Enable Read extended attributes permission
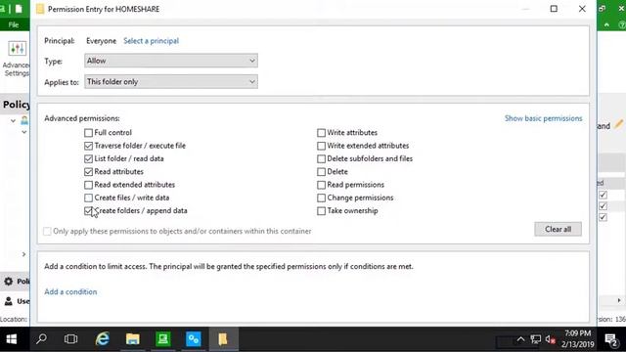The height and width of the screenshot is (352, 626). pyautogui.click(x=88, y=185)
